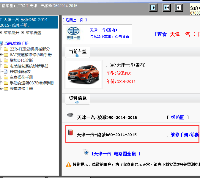This screenshot has width=200, height=178.
Task: Click 包含23个车型，点击查看 link
Action: 109,37
